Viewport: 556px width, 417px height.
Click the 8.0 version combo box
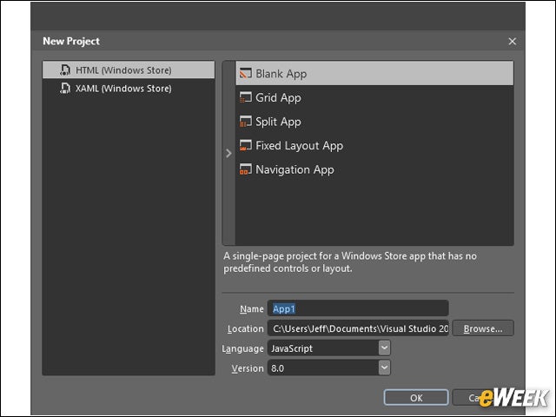pos(328,368)
